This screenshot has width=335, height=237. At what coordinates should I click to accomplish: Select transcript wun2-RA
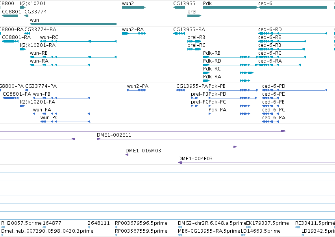click(133, 29)
